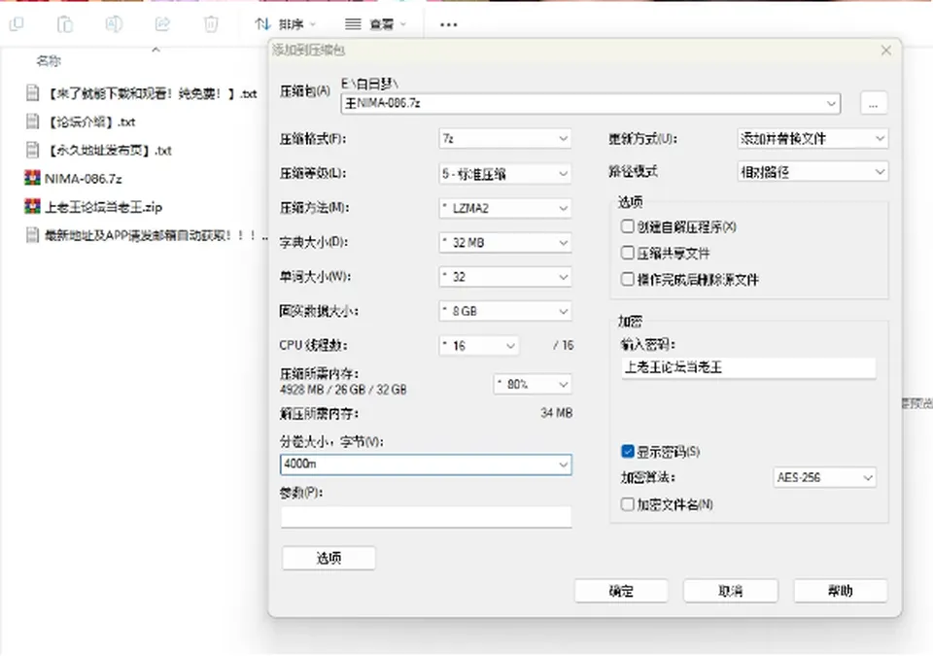Click the Copy icon in Explorer toolbar
This screenshot has width=933, height=656.
(17, 24)
